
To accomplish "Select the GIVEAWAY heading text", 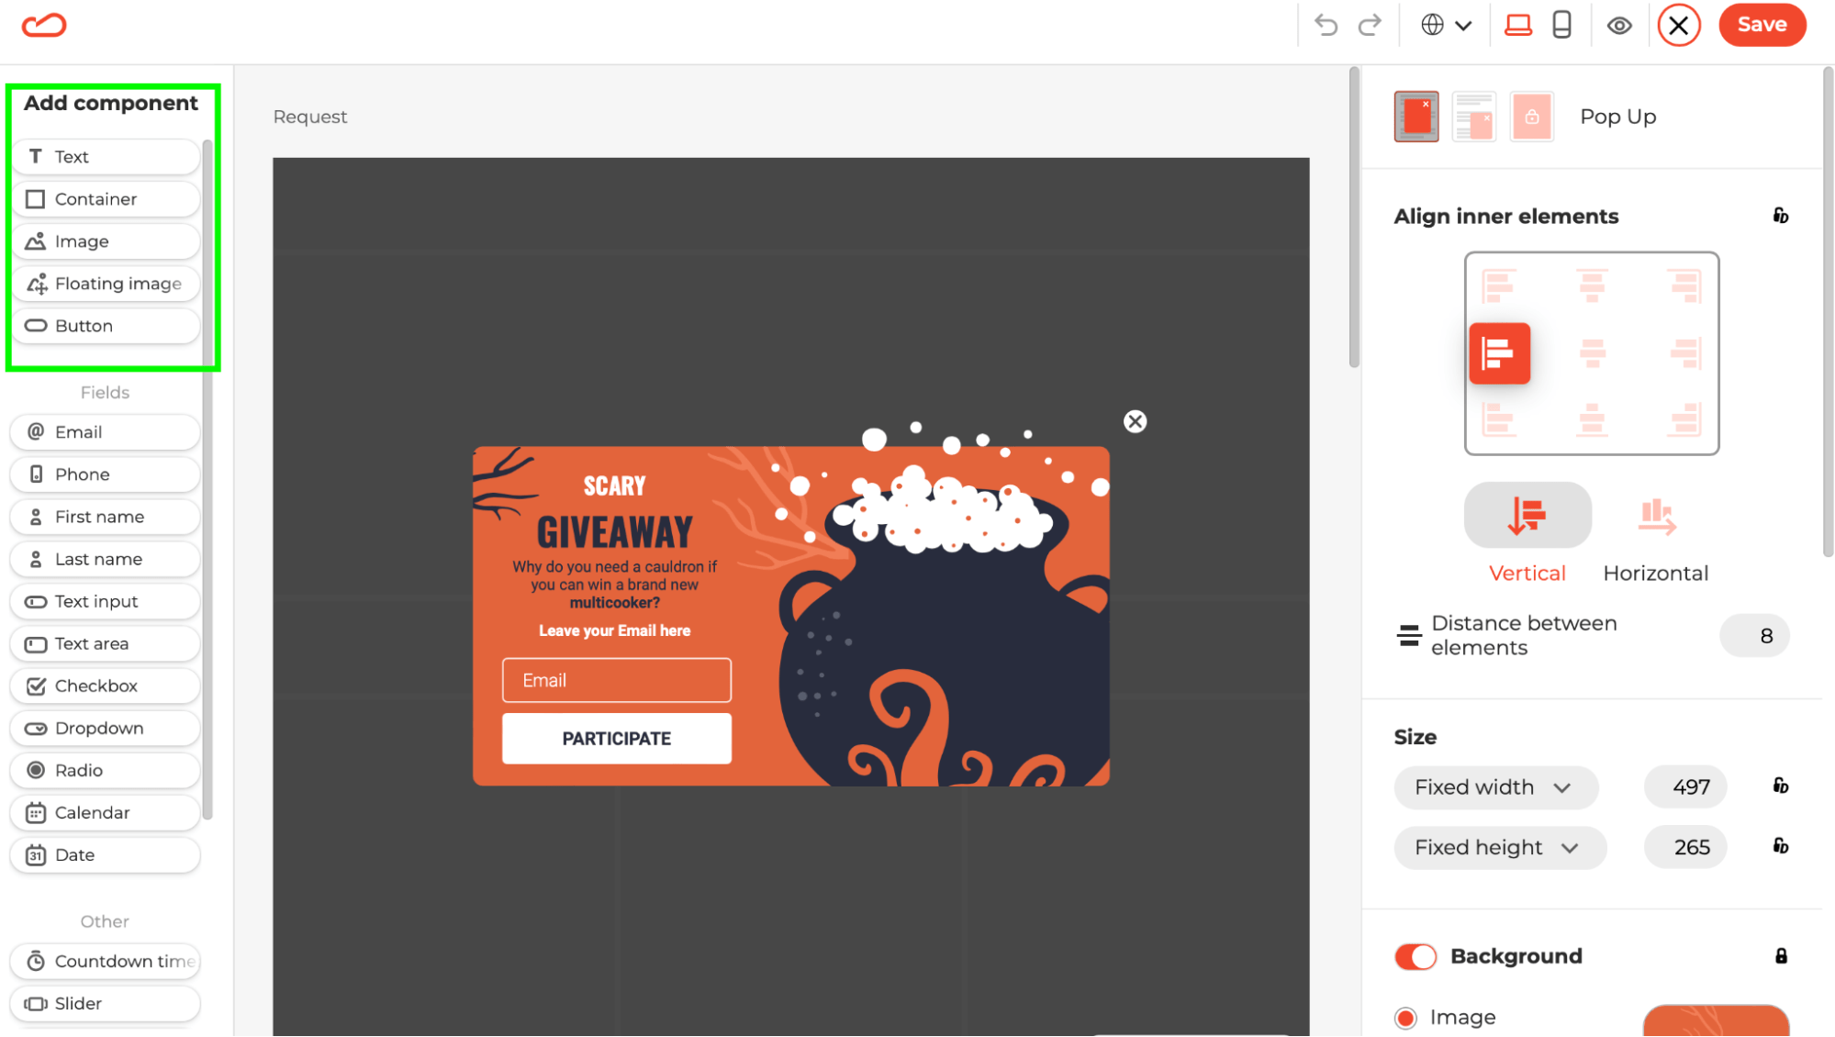I will 614,532.
